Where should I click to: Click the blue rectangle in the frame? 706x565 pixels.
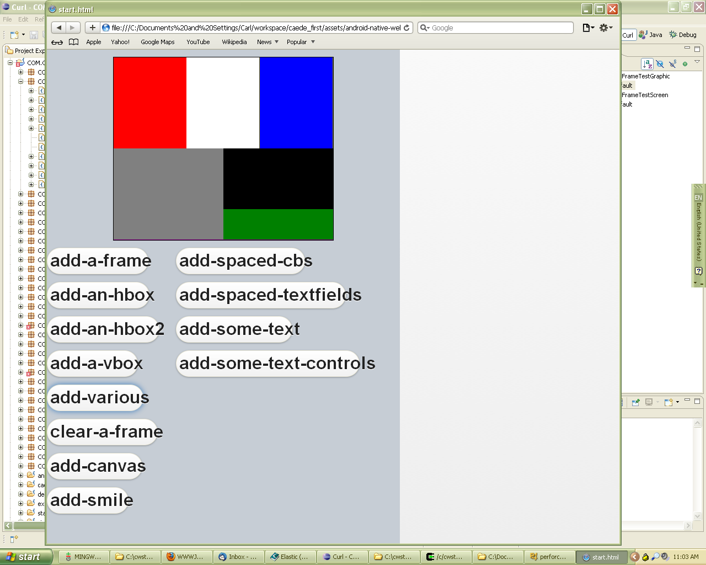pos(296,103)
